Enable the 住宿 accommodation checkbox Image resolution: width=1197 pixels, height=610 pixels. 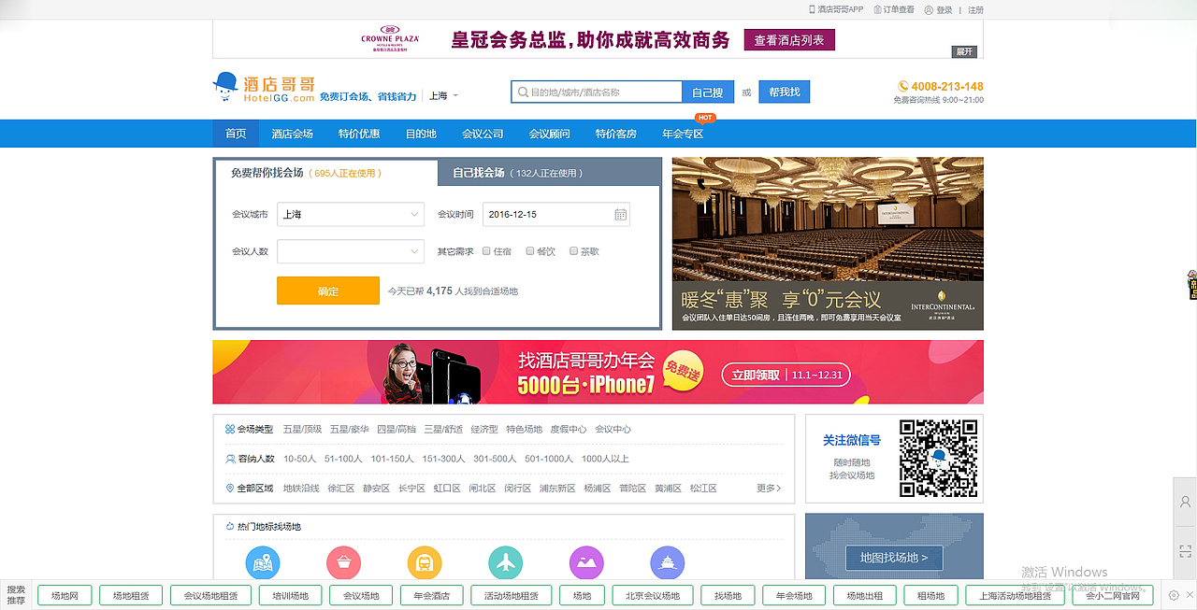coord(486,250)
